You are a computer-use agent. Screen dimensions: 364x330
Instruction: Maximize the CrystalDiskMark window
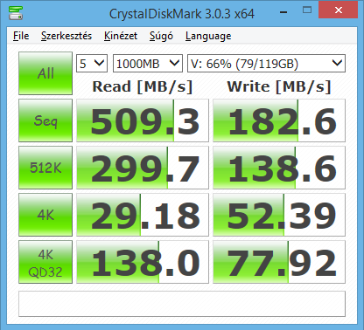pos(307,10)
